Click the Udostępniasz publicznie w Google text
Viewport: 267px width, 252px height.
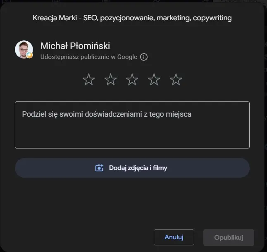click(89, 57)
